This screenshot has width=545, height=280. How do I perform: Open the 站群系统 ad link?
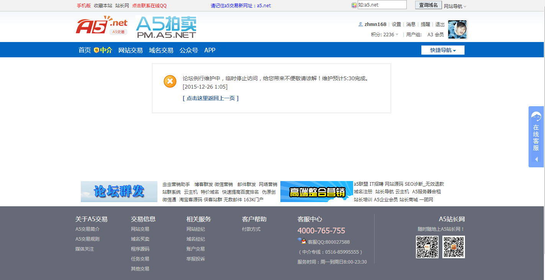pos(172,192)
